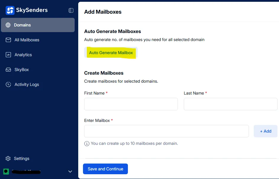Screen dimensions: 279x179
Task: Open the All Mailboxes menu item
Action: (x=27, y=40)
